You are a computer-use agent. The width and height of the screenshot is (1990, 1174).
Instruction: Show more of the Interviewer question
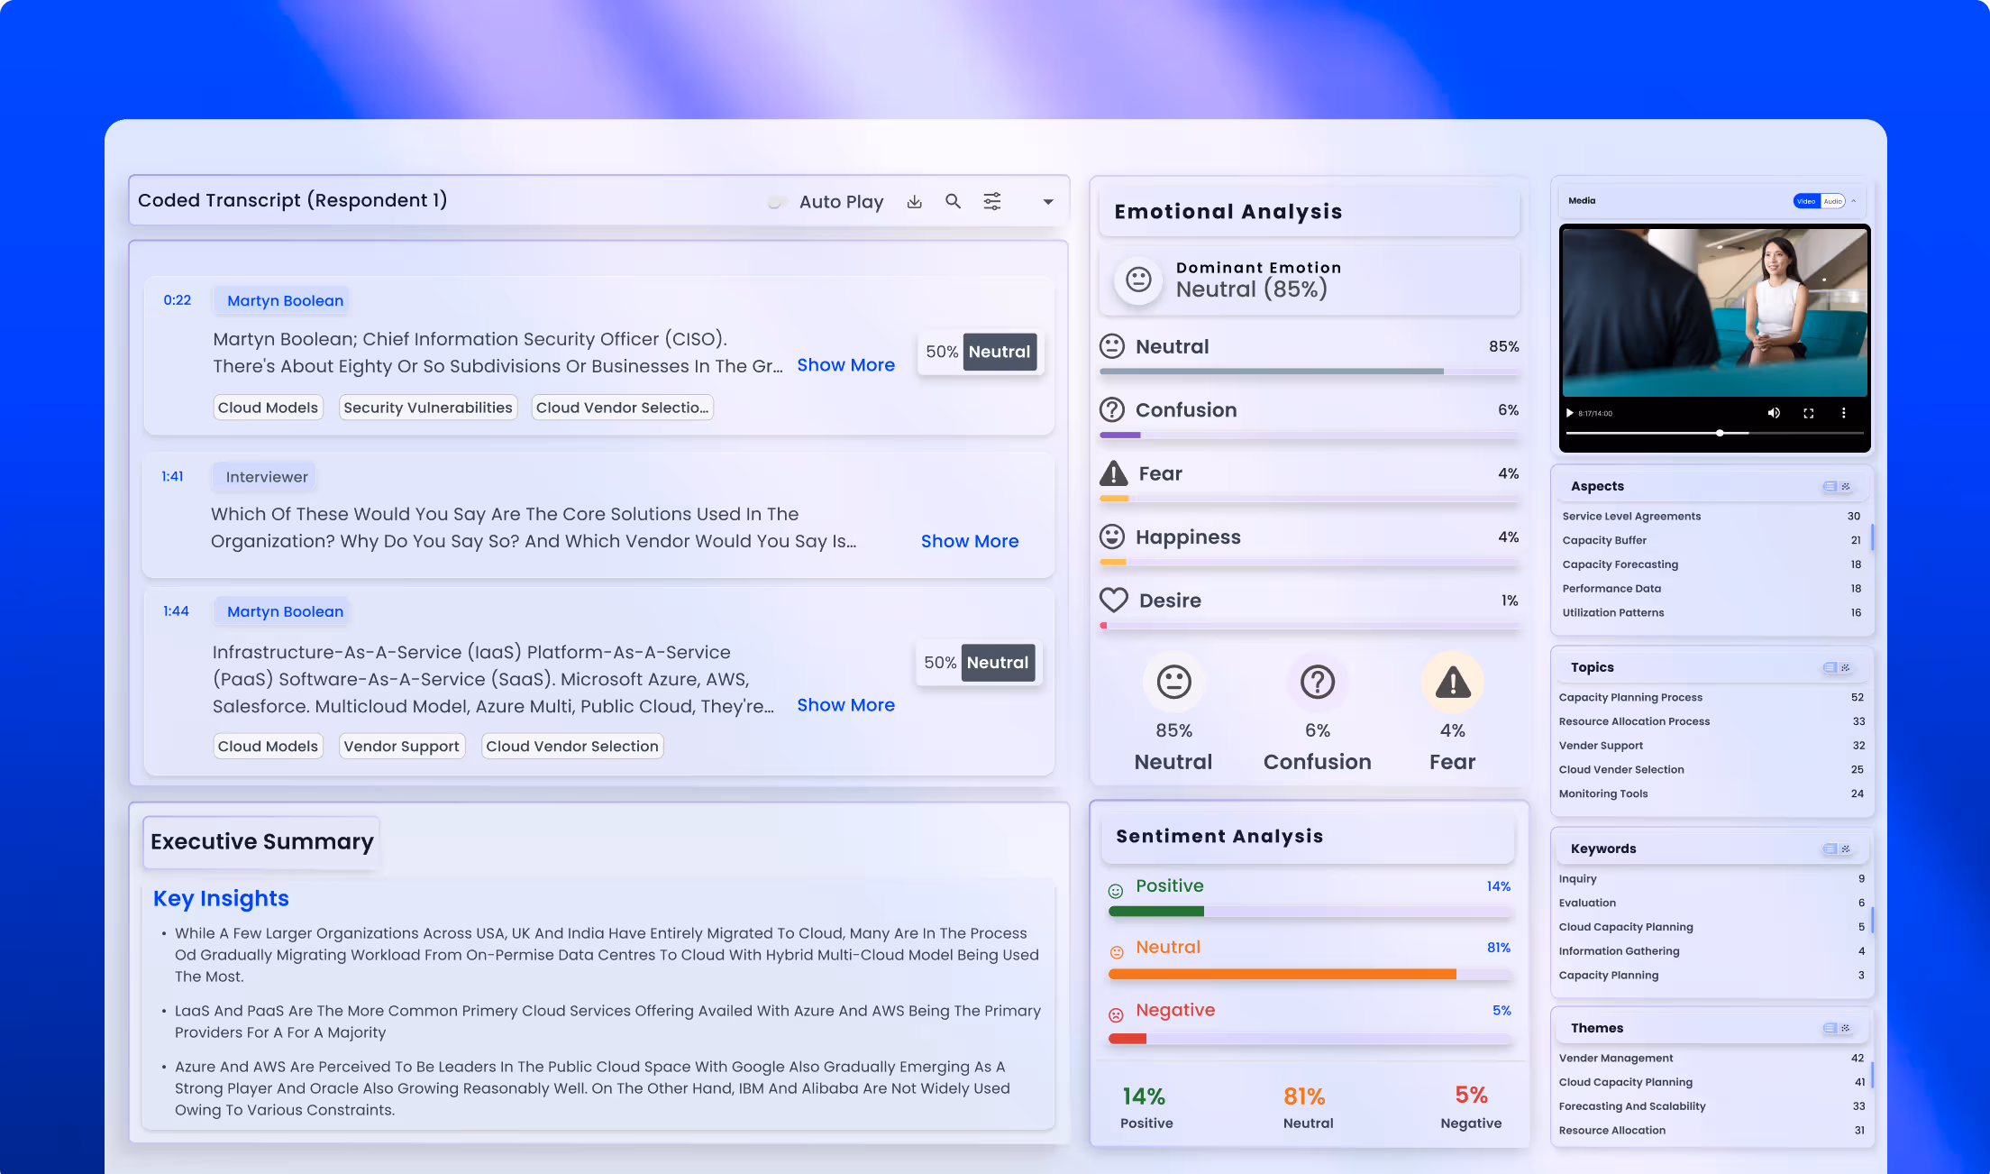[969, 541]
